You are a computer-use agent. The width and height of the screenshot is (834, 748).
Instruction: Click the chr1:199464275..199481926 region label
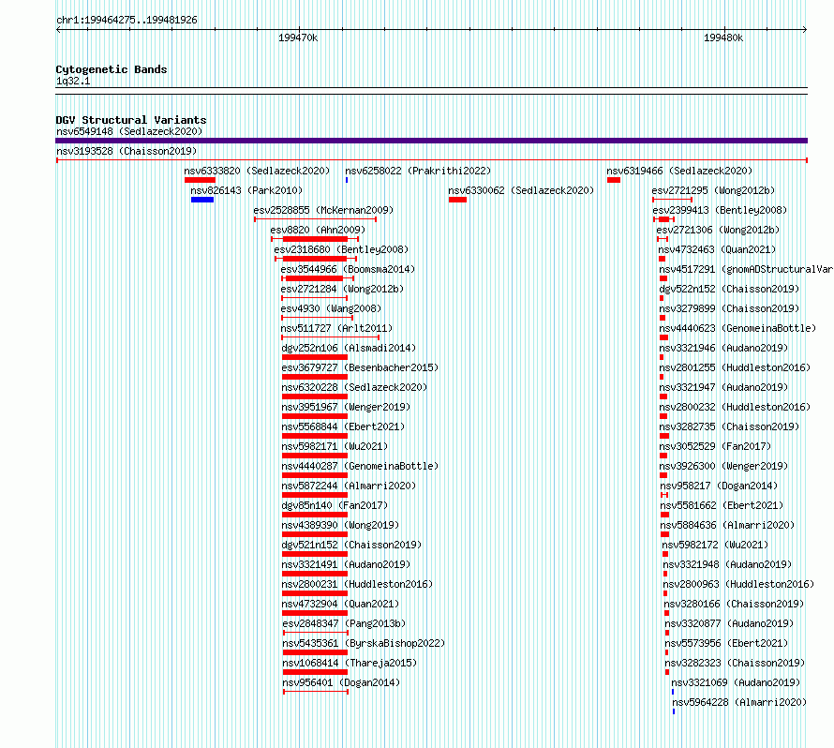click(127, 21)
